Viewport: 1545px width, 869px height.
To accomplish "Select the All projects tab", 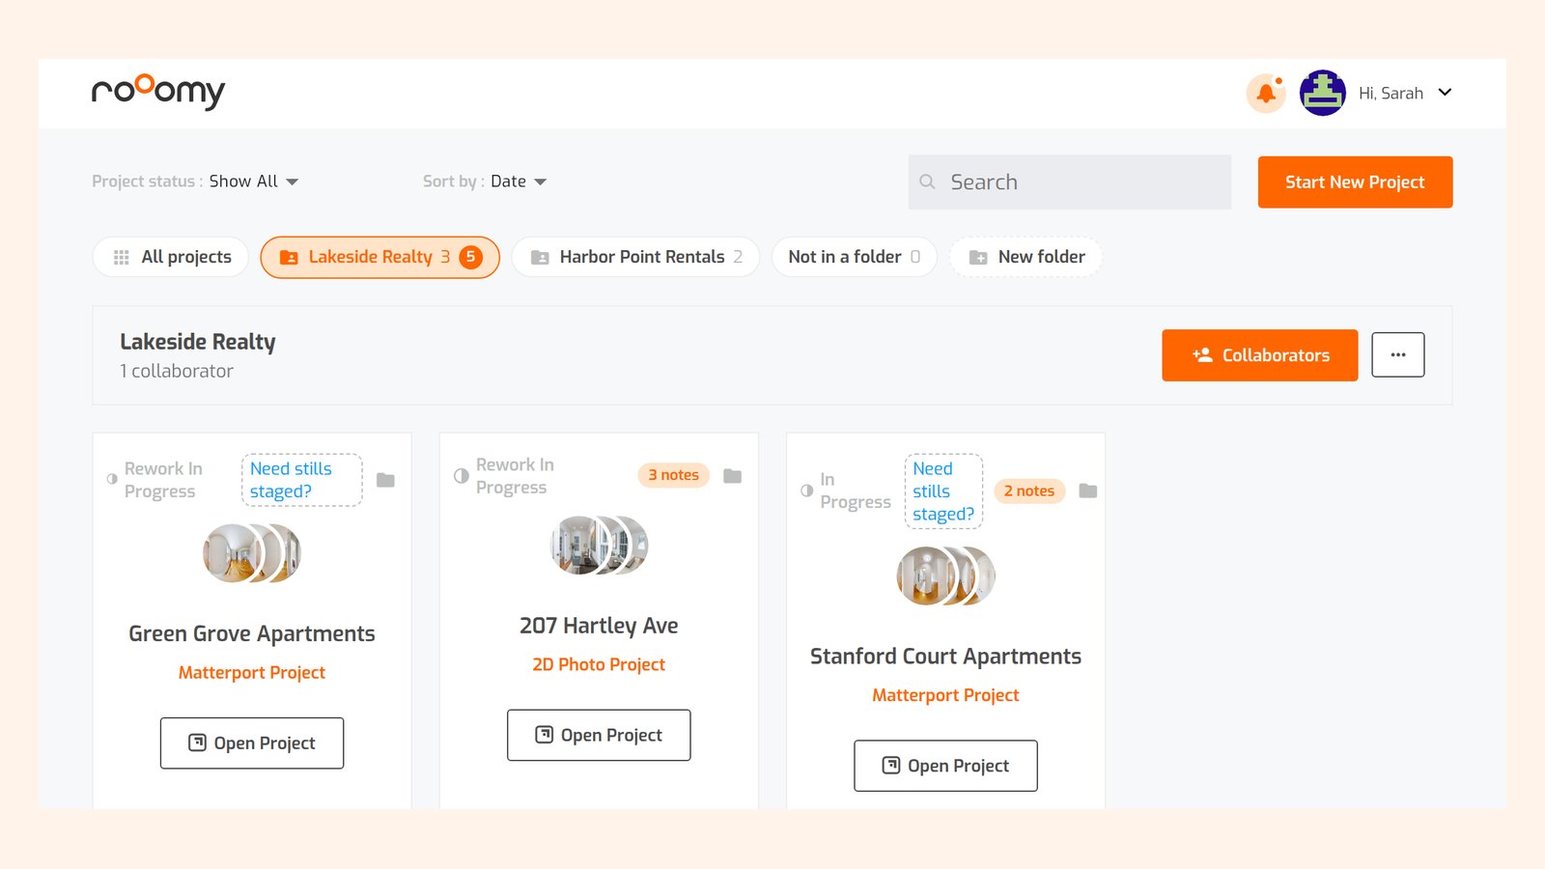I will pos(171,257).
